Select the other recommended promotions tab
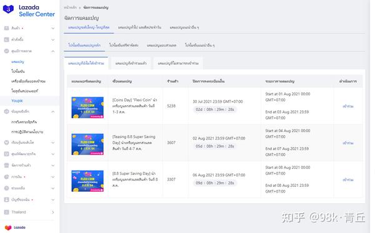Viewport: 375px width, 233px height. (200, 45)
